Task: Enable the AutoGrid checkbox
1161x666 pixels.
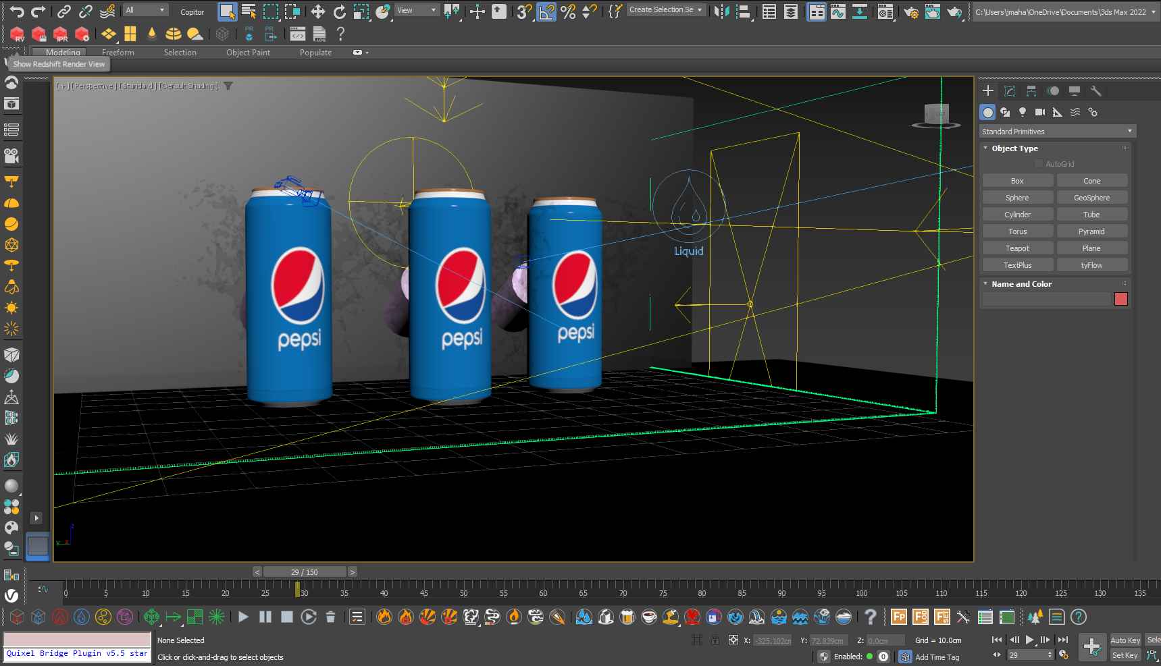Action: coord(1039,164)
